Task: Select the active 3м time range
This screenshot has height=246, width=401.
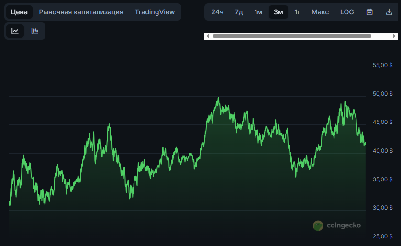Action: 278,12
